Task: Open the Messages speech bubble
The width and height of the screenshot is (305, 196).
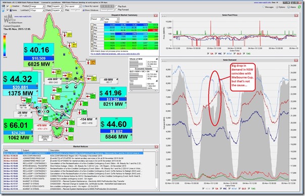Action: pyautogui.click(x=264, y=7)
